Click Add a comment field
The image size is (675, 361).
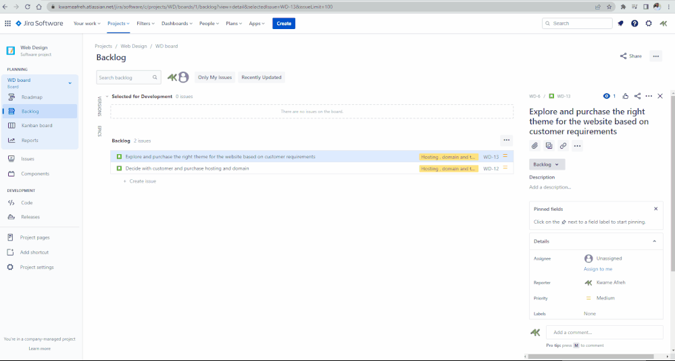(605, 332)
